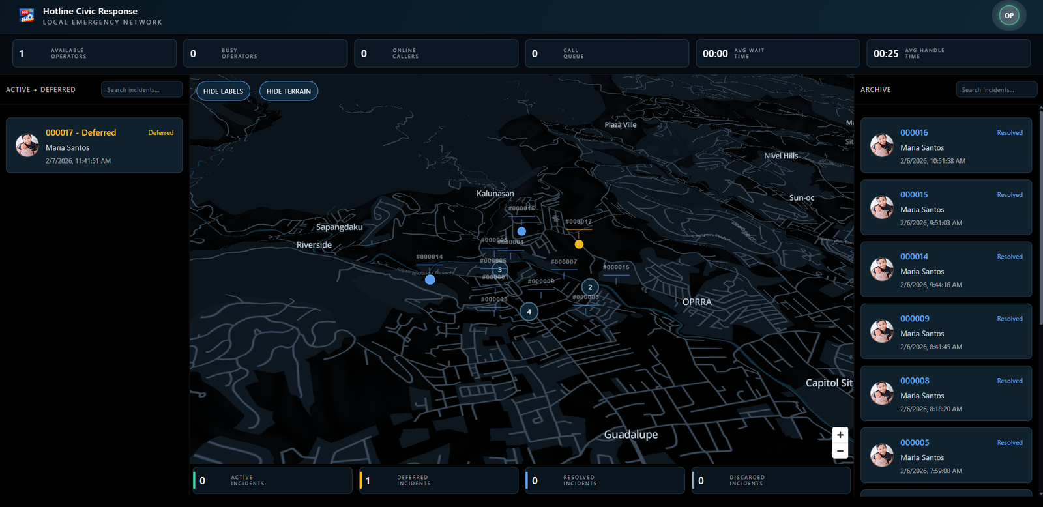This screenshot has width=1043, height=507.
Task: Open the OP operator profile avatar
Action: [x=1009, y=16]
